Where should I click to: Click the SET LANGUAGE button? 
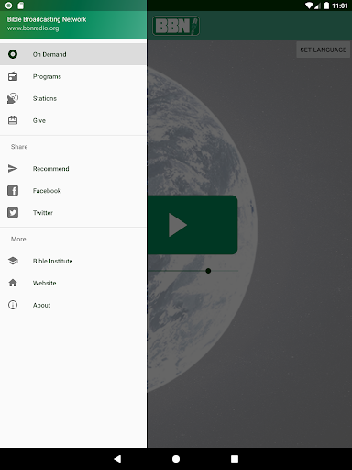[323, 50]
